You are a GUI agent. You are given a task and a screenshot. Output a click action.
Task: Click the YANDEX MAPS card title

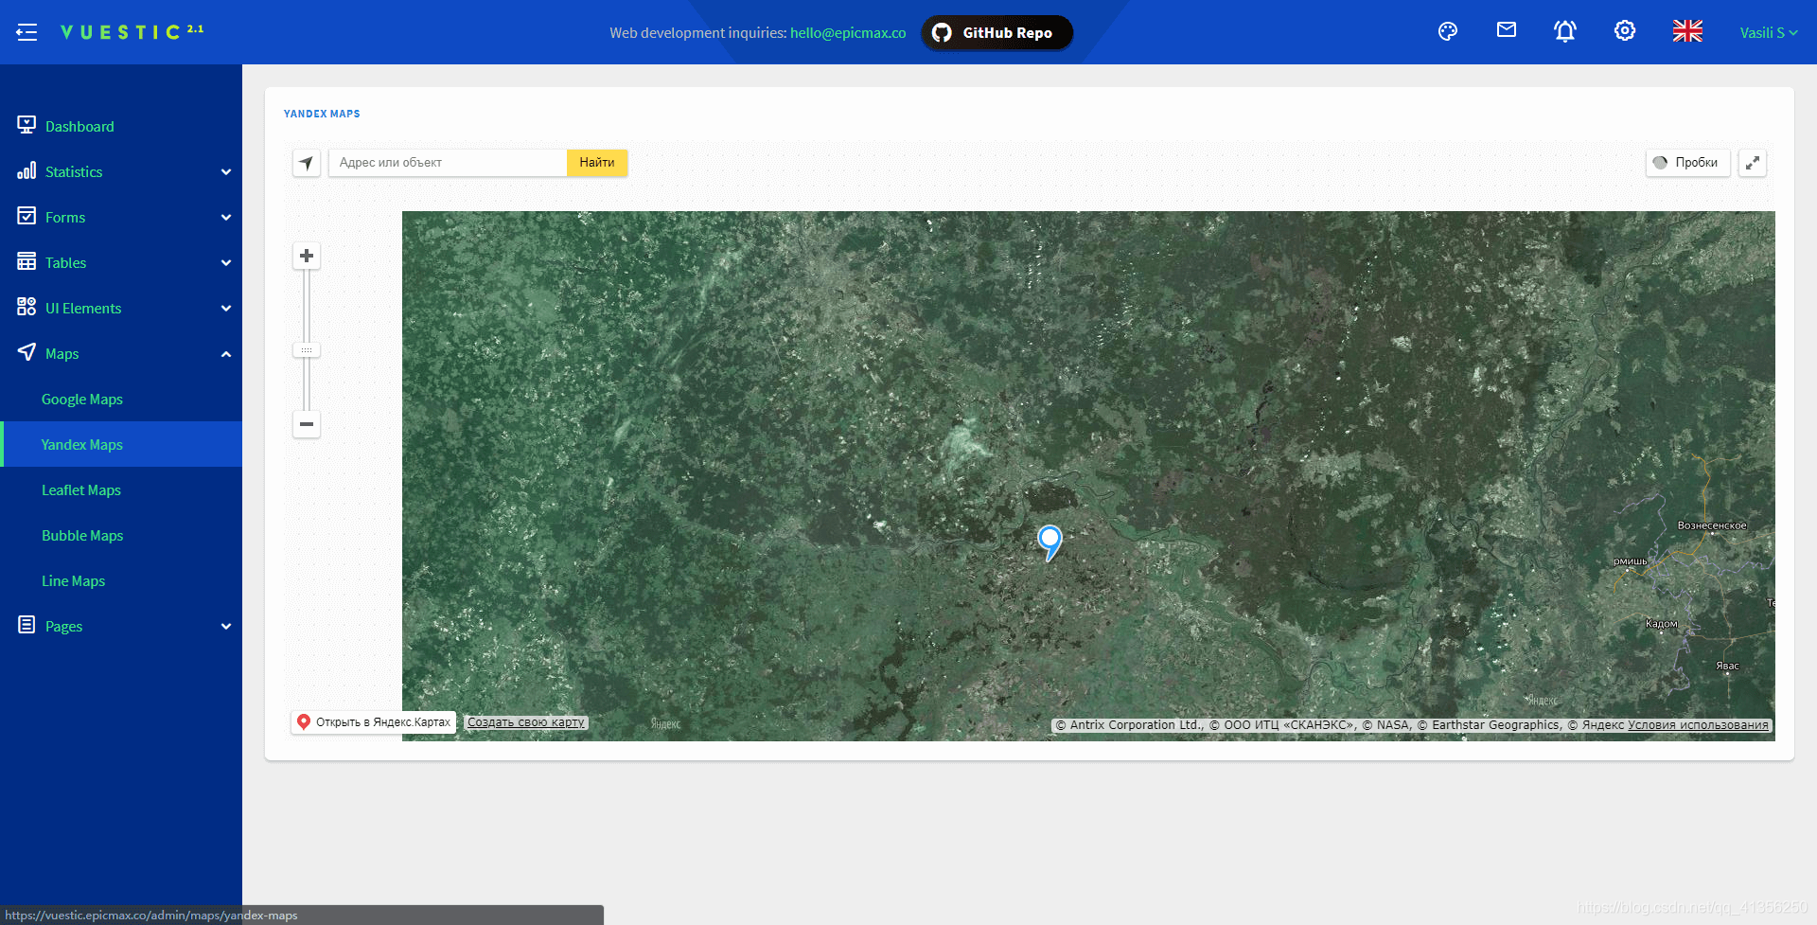322,114
